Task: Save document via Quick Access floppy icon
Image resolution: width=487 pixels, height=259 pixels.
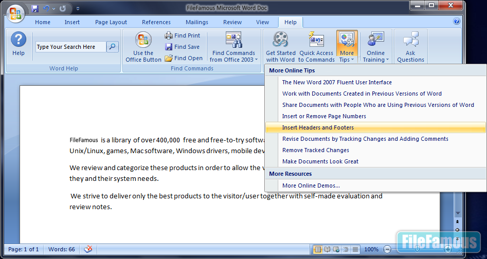Action: click(x=35, y=9)
